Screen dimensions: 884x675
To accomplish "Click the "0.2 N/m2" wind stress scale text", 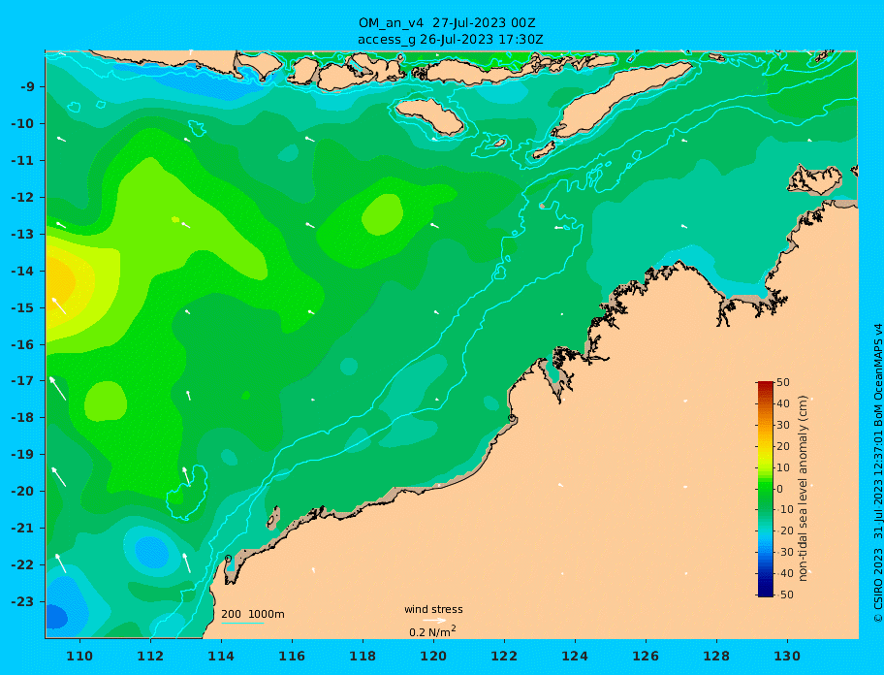I will click(x=432, y=631).
